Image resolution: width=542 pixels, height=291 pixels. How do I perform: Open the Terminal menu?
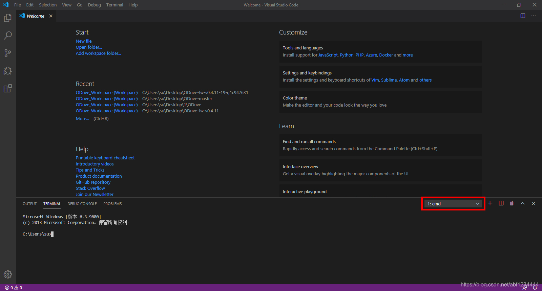pyautogui.click(x=115, y=5)
